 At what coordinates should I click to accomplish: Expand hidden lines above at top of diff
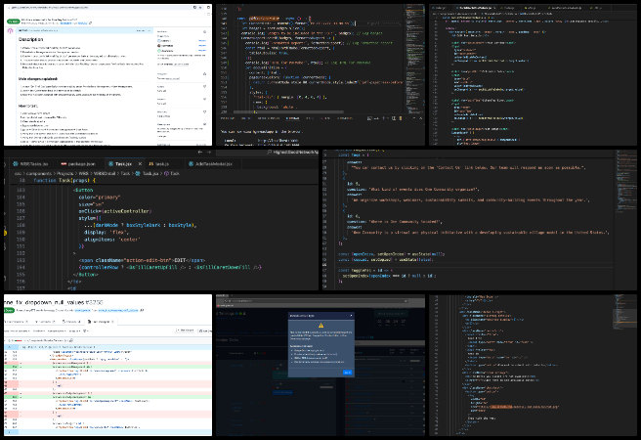[10, 347]
